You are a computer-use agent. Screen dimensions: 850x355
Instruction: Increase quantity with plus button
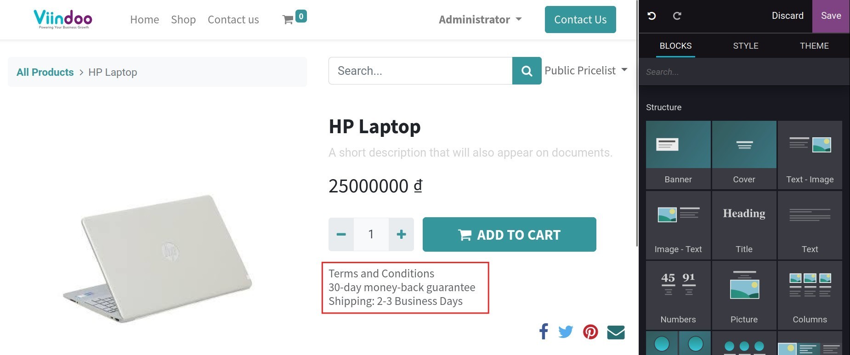tap(401, 235)
